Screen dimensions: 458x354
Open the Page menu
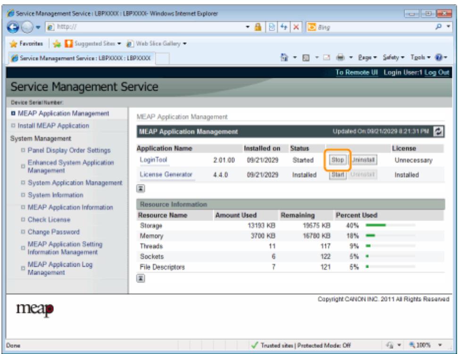[x=367, y=58]
